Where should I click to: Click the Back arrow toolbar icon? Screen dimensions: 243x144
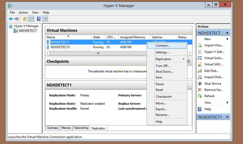[11, 19]
